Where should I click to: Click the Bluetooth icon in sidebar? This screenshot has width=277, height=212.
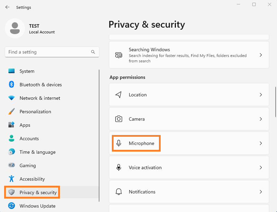click(11, 84)
